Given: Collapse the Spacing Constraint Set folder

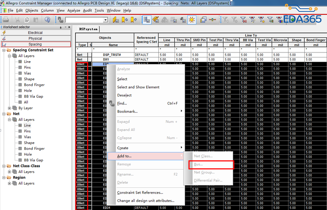Looking at the screenshot, I should pyautogui.click(x=4, y=50).
